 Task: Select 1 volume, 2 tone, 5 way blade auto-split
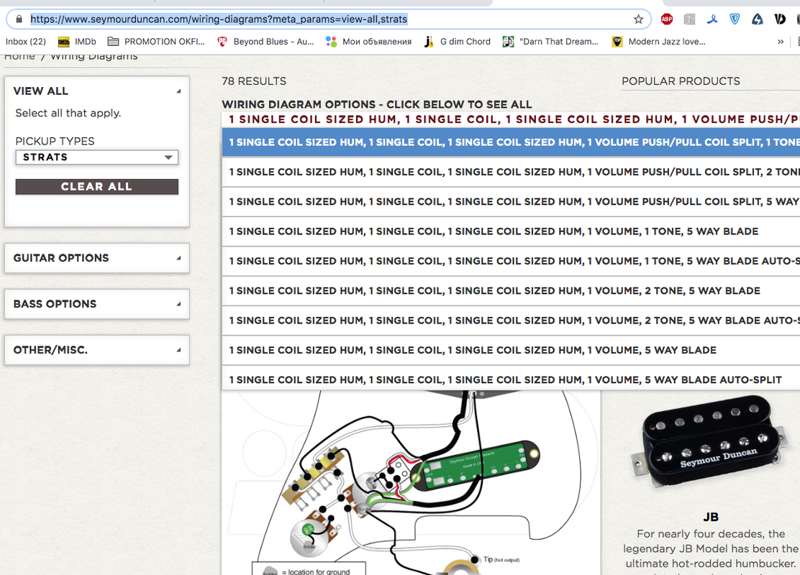511,320
